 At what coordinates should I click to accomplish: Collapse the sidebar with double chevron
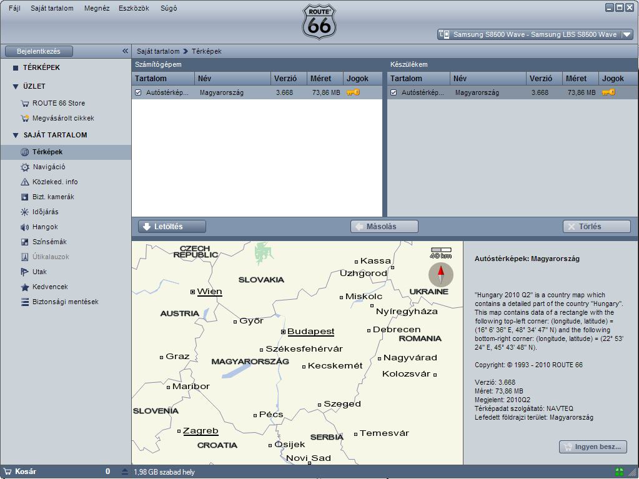[x=125, y=51]
